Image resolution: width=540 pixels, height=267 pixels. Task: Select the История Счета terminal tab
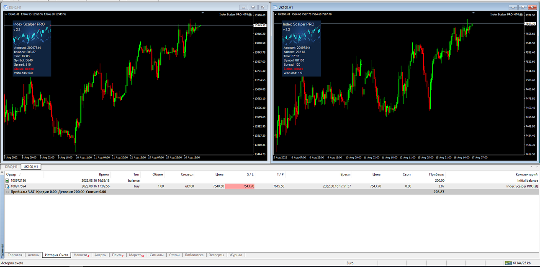coord(57,255)
